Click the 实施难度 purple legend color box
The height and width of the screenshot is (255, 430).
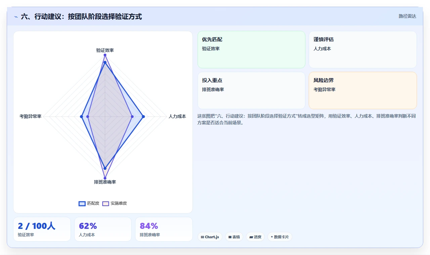tap(105, 203)
